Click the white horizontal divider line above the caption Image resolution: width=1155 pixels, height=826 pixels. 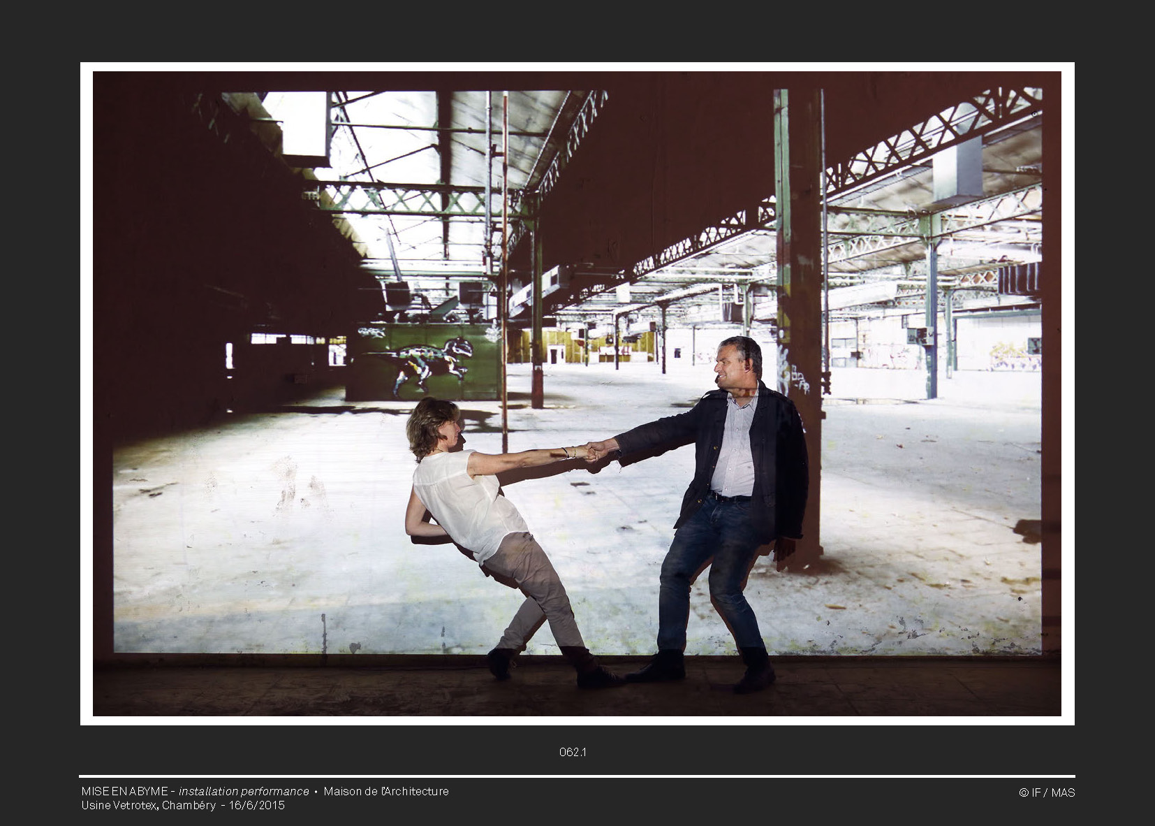[577, 776]
